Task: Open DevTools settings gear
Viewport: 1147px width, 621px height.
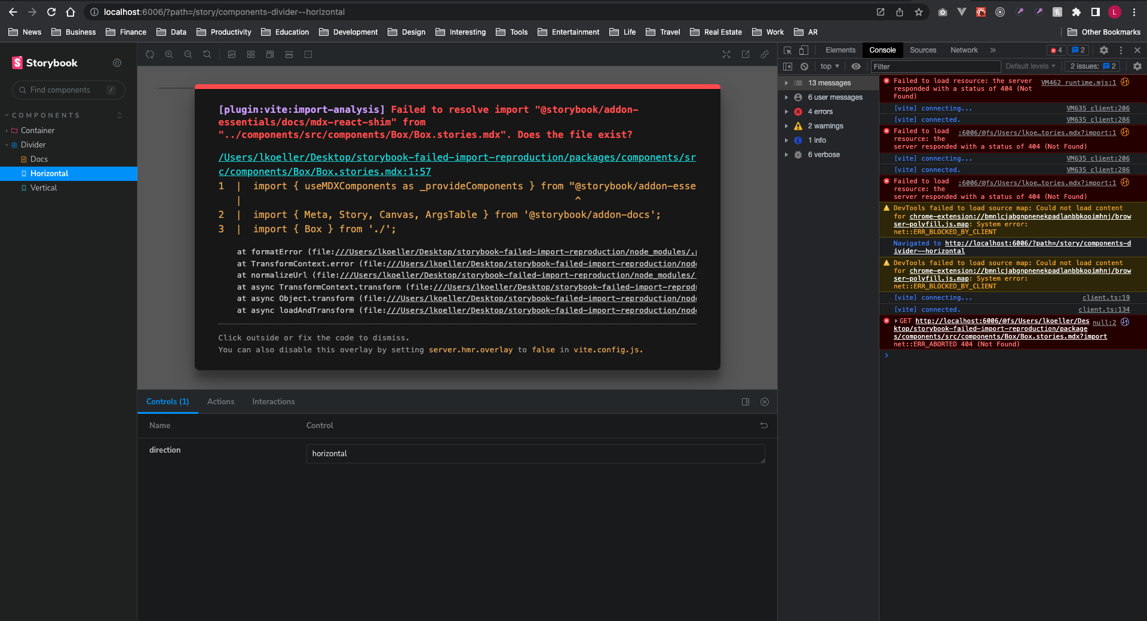Action: point(1104,50)
